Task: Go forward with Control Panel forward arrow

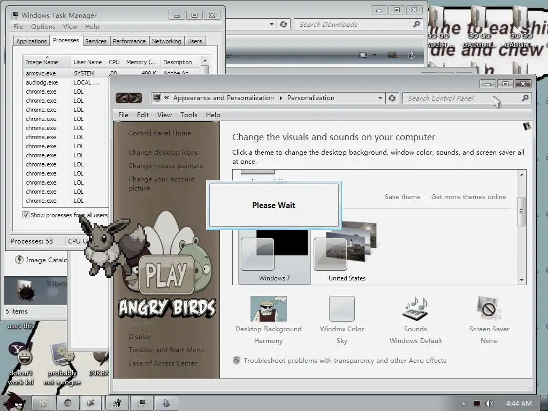Action: click(x=135, y=98)
